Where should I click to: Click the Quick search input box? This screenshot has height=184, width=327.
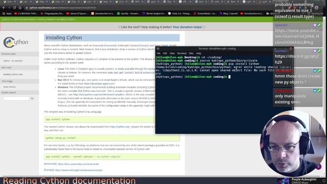point(16,99)
